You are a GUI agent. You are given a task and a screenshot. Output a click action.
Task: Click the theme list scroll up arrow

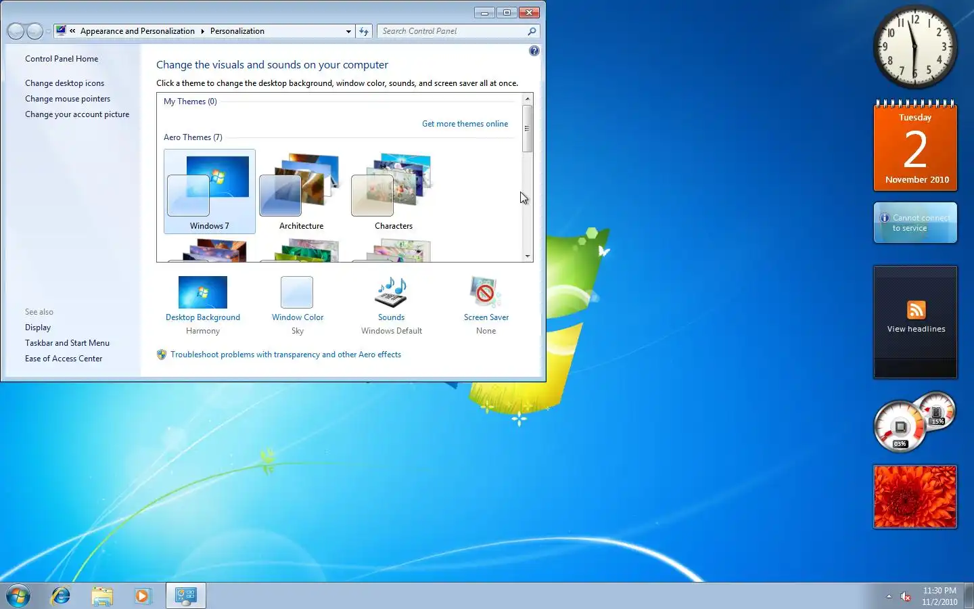click(x=528, y=99)
